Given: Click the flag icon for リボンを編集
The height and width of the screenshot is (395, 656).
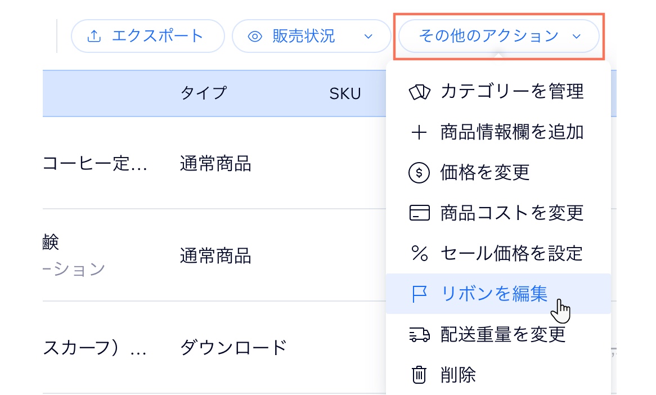Looking at the screenshot, I should coord(419,294).
